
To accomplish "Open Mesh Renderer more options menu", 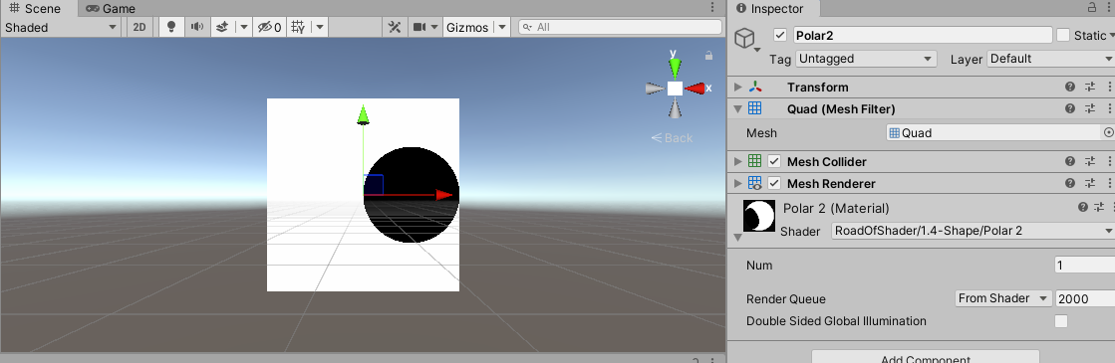I will tap(1109, 183).
